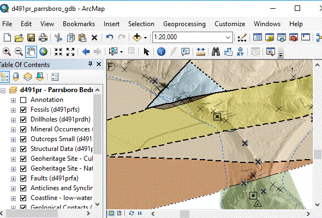Copy selected elements icon

click(x=70, y=38)
